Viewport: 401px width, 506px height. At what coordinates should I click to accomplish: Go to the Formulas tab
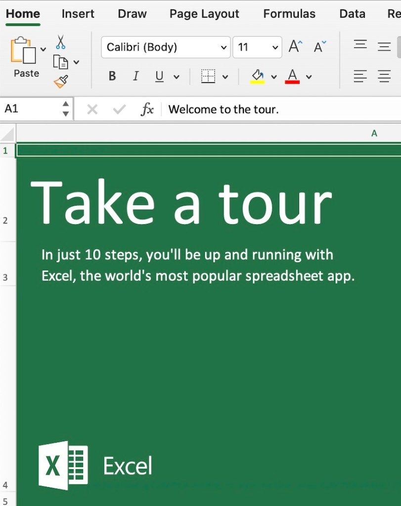click(289, 14)
